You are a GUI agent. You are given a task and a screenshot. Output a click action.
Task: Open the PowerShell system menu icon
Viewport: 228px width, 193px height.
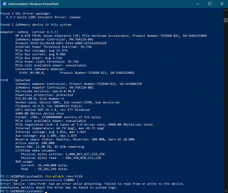coord(4,4)
